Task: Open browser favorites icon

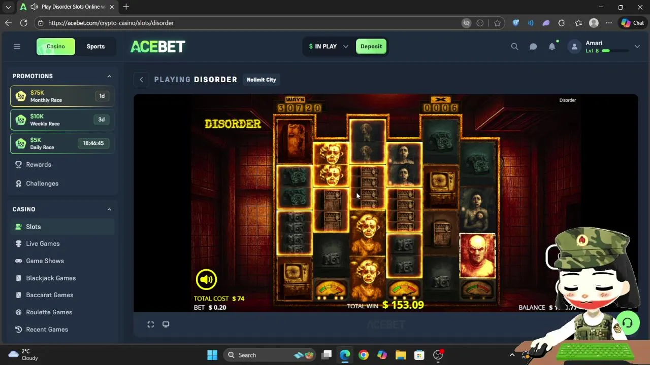Action: tap(578, 23)
